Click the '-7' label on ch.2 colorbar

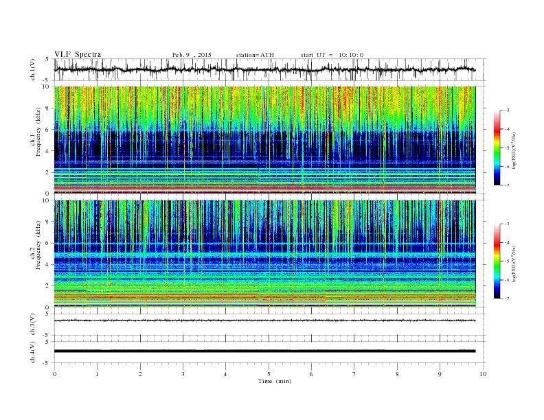tap(507, 299)
